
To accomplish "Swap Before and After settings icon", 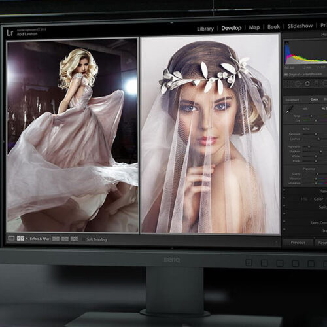I will [x=74, y=239].
